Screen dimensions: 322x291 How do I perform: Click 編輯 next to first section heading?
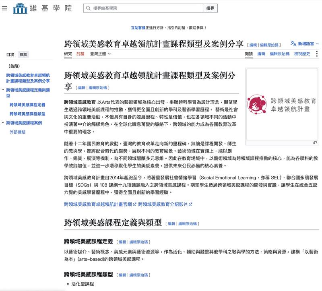coord(82,88)
